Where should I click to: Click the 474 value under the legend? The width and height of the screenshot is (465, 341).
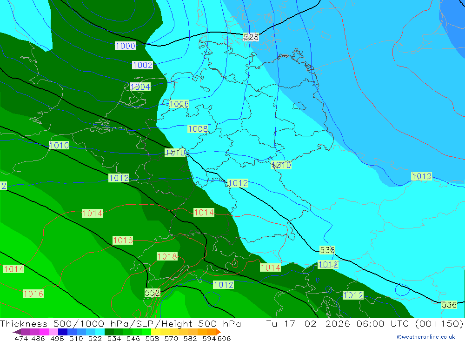pyautogui.click(x=21, y=338)
